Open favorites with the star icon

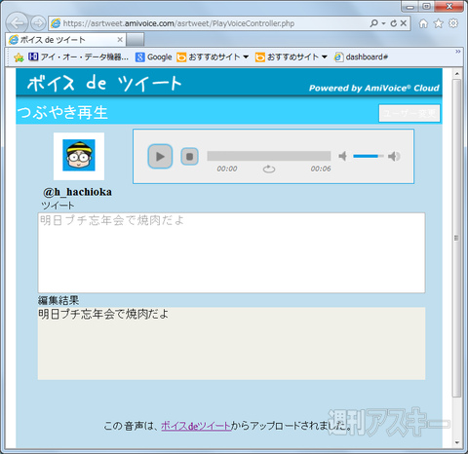(439, 23)
